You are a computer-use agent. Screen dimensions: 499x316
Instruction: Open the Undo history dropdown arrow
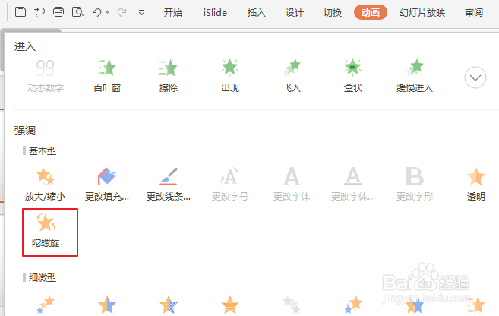pos(108,12)
